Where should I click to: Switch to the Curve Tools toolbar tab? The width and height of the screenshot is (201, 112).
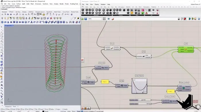point(66,12)
